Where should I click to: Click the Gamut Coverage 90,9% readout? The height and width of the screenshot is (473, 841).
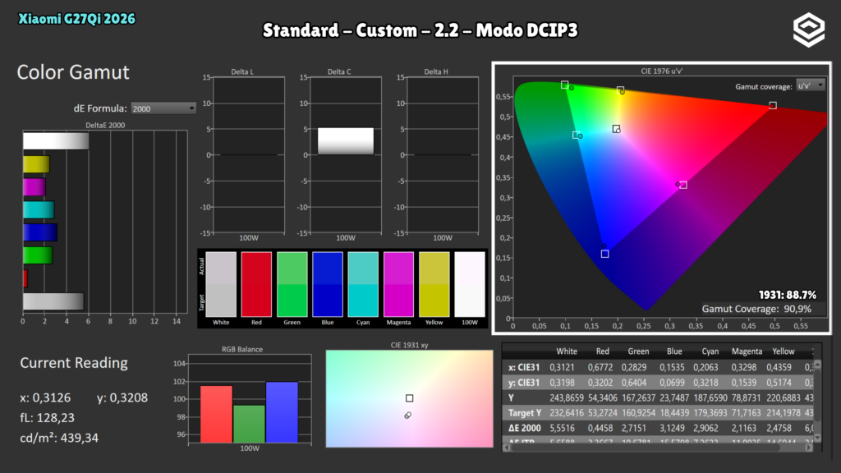coord(756,309)
